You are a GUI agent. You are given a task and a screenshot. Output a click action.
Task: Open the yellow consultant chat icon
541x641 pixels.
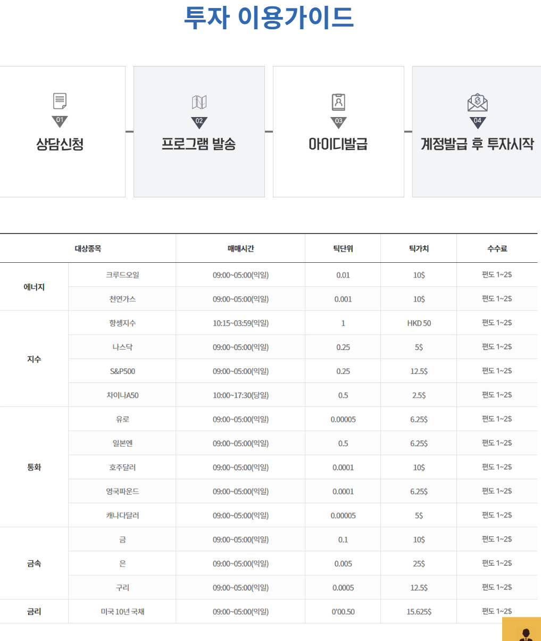[x=521, y=629]
